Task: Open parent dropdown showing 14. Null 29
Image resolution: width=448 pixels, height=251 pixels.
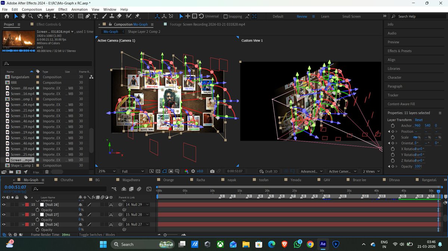Action: (137, 204)
